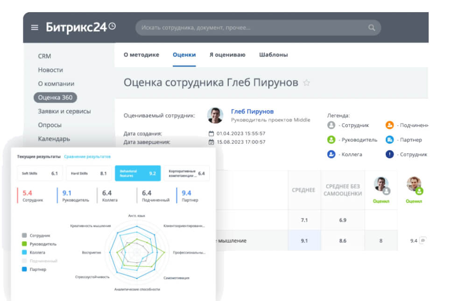Open the hamburger menu icon

pos(35,28)
